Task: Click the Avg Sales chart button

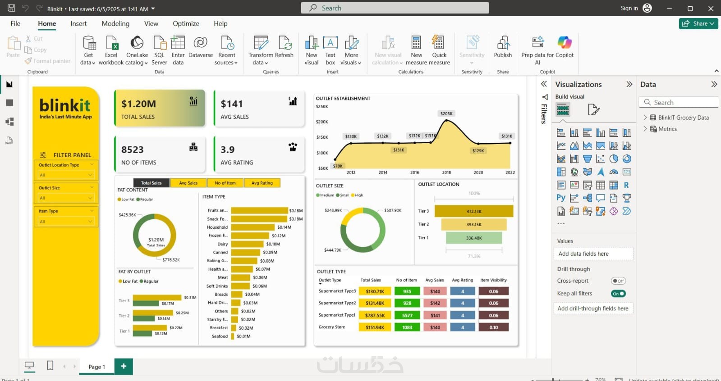Action: coord(188,183)
